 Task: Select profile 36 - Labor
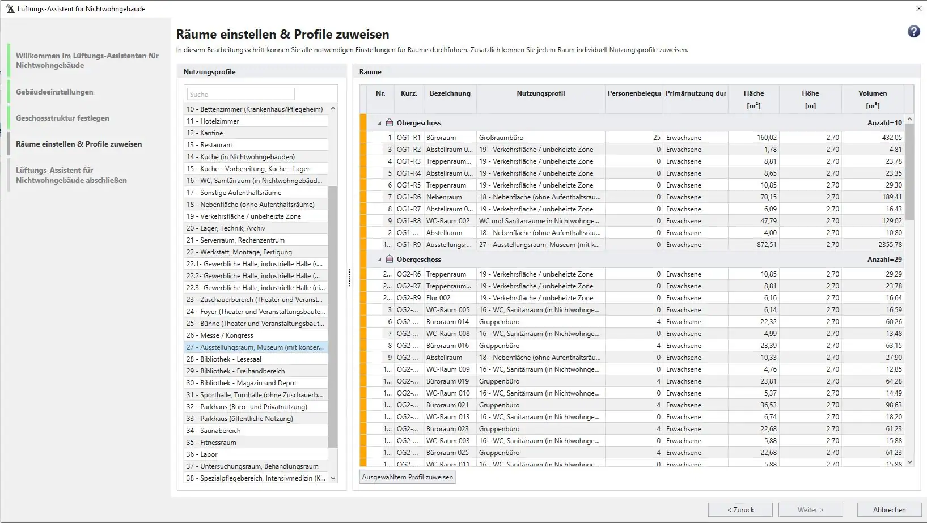point(256,454)
